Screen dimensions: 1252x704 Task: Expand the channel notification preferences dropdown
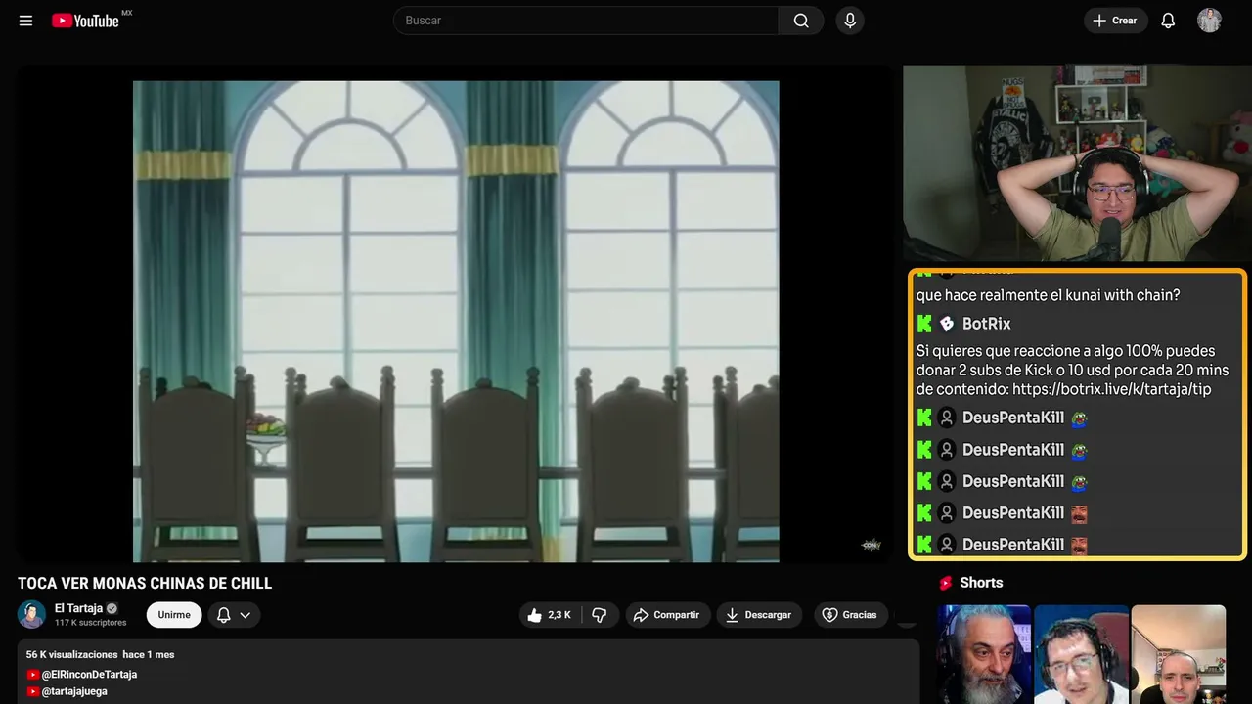point(234,615)
